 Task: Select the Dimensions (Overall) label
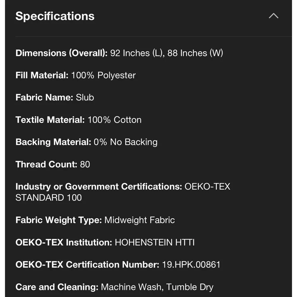(61, 53)
